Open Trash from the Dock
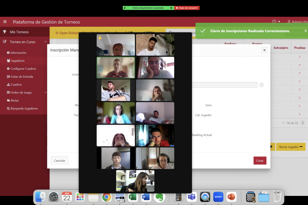Screen dimensions: 308x205 (x=277, y=197)
